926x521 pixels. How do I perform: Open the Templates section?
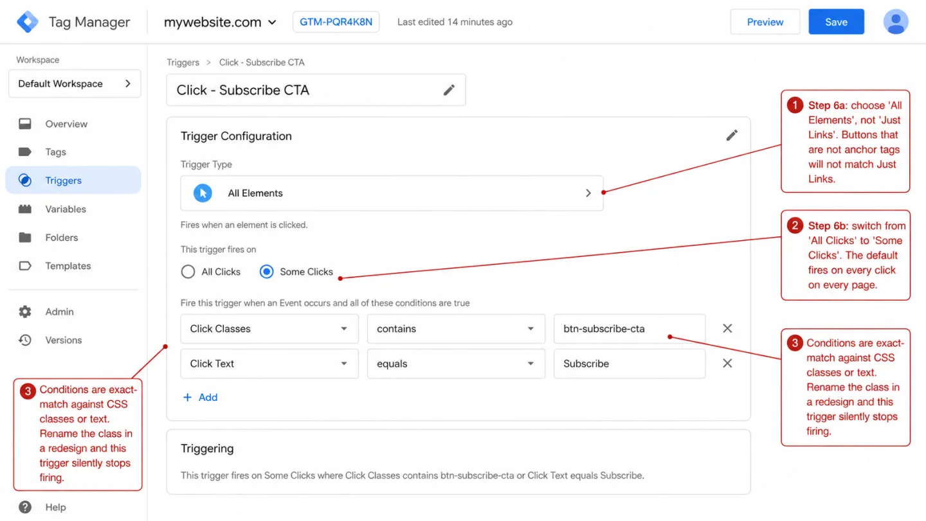click(68, 266)
